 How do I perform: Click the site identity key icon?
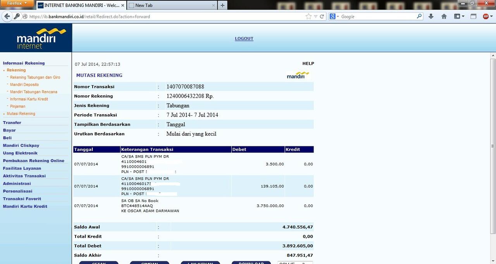17,16
